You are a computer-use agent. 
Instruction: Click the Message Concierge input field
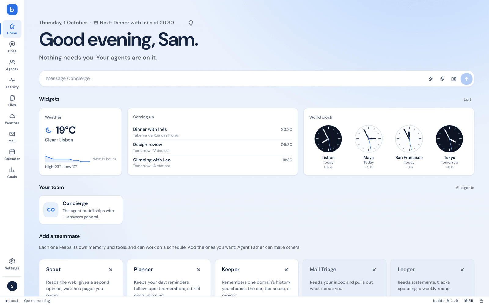tap(235, 79)
